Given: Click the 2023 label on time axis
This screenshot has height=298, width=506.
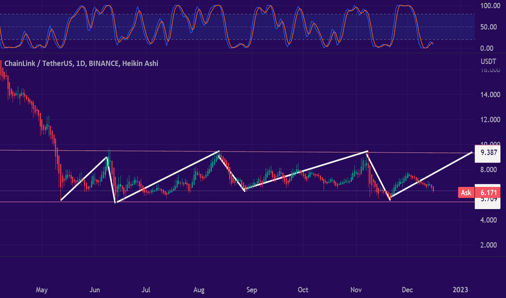Looking at the screenshot, I should [460, 290].
